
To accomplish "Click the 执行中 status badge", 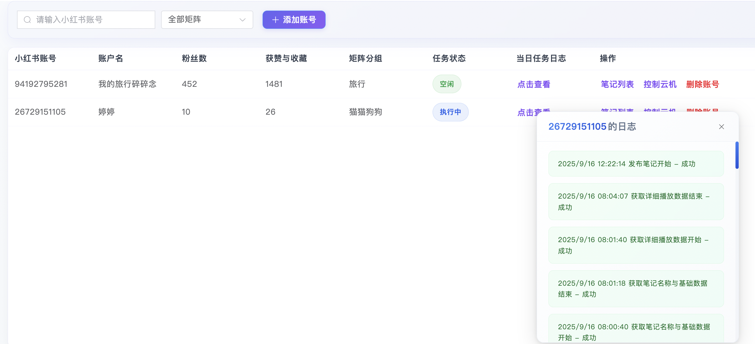I will pos(450,112).
